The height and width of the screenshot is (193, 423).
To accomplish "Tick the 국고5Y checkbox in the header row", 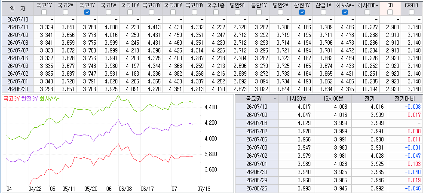I will pyautogui.click(x=108, y=12).
